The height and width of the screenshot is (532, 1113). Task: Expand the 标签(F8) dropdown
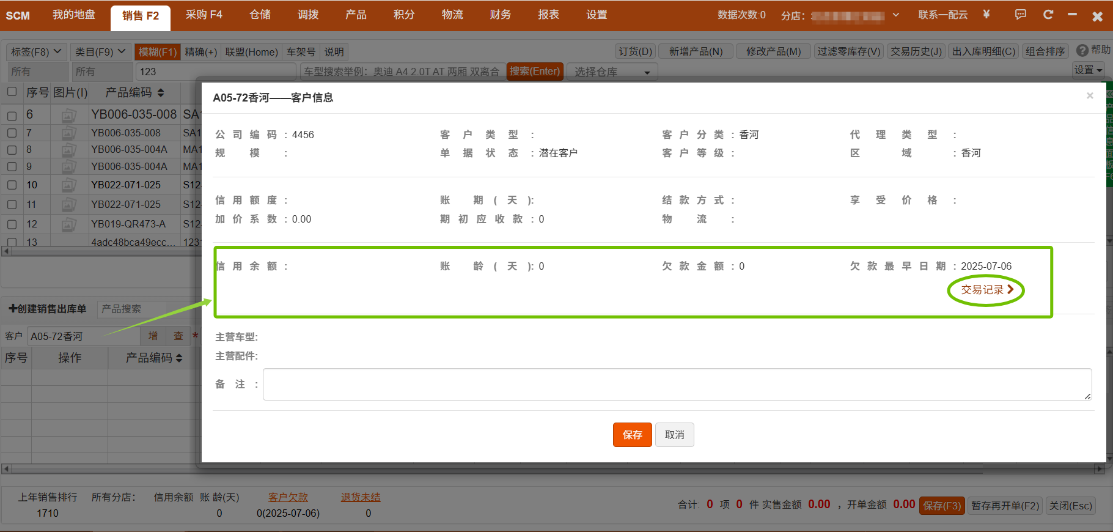click(x=36, y=52)
